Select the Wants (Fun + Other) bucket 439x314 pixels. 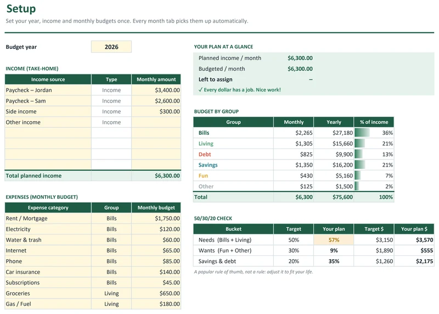point(225,250)
